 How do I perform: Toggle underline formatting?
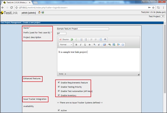(x=85, y=45)
